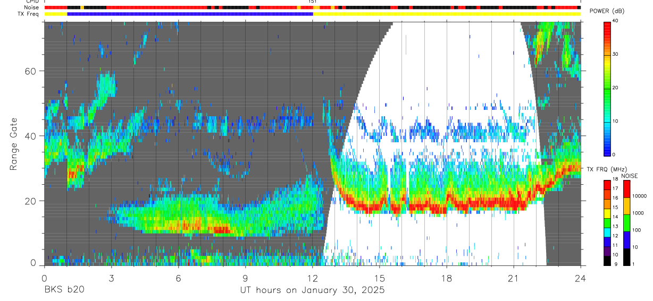Click the x-axis tick label '6'
Viewport: 653px width, 301px height.
pyautogui.click(x=178, y=278)
